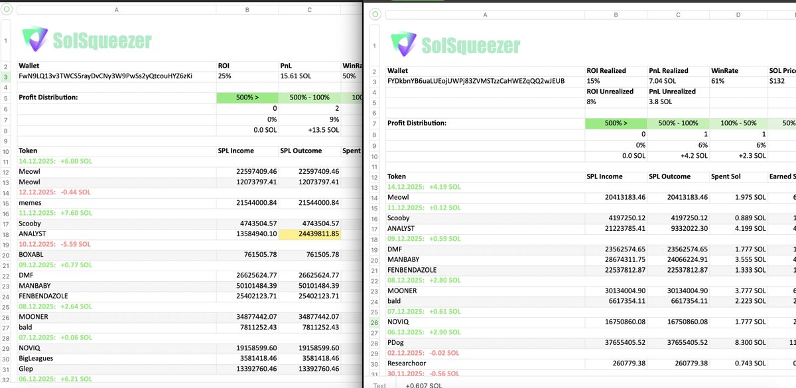
Task: Click green '500% >' cell in left window
Action: click(x=247, y=97)
